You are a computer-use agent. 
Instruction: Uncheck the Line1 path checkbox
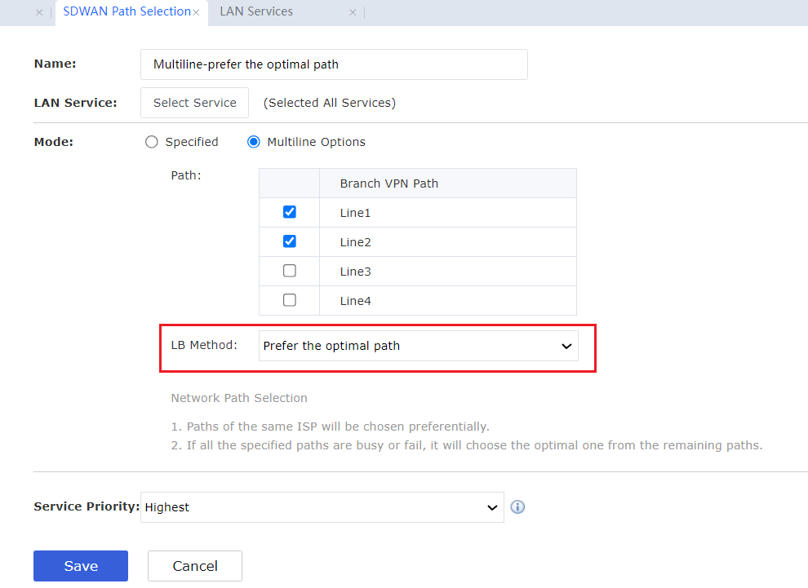(x=289, y=212)
